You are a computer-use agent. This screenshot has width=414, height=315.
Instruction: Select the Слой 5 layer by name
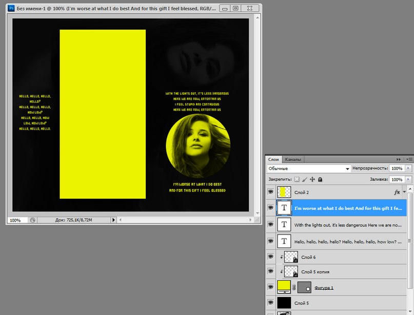click(x=302, y=303)
